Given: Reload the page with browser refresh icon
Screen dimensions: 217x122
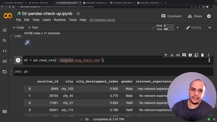Looking at the screenshot, I should point(9,7).
